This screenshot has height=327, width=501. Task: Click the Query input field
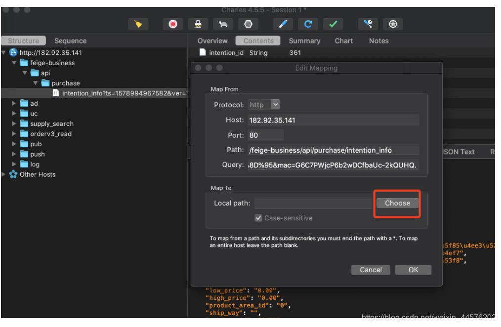[x=333, y=165]
